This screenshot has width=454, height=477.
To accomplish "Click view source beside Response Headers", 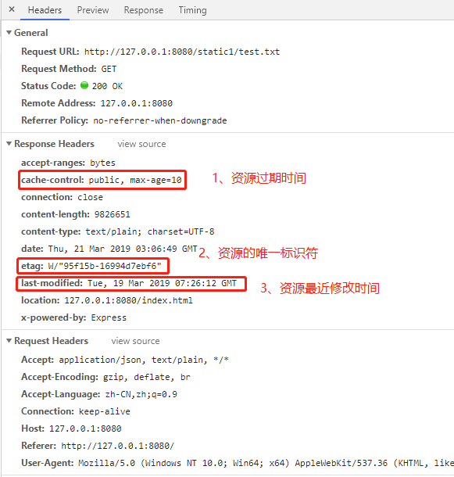I will click(x=141, y=144).
